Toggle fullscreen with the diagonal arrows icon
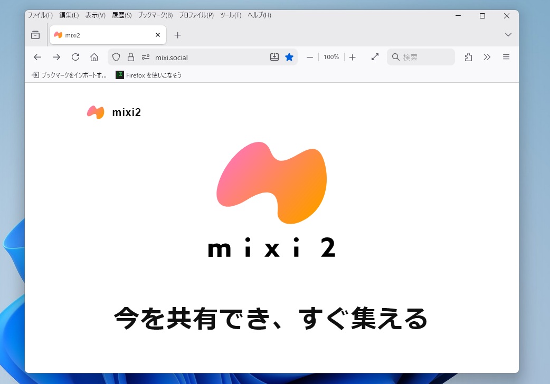The width and height of the screenshot is (550, 384). click(x=375, y=57)
